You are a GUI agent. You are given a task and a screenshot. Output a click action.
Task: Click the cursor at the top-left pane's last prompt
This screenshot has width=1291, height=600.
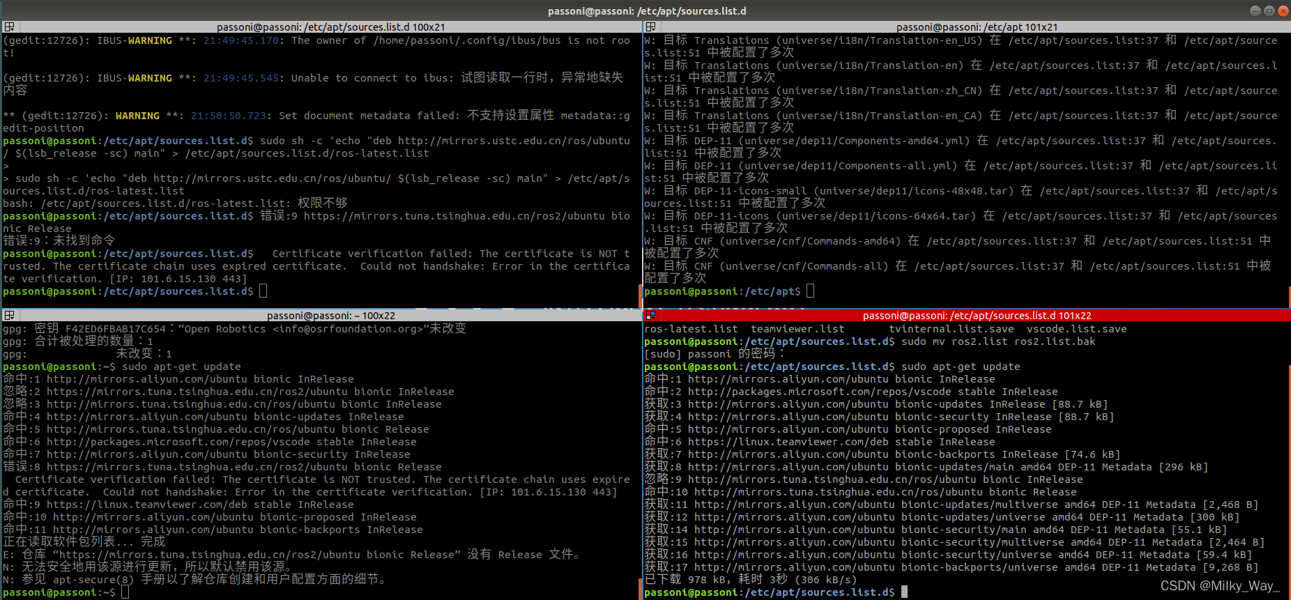pos(263,291)
